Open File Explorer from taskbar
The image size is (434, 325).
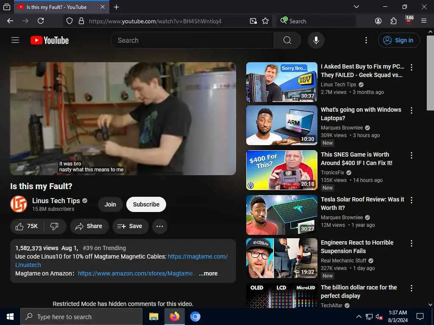click(153, 317)
